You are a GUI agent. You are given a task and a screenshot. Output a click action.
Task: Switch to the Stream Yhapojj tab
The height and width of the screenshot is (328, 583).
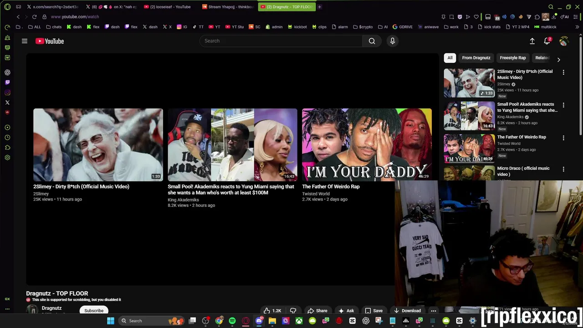point(228,7)
